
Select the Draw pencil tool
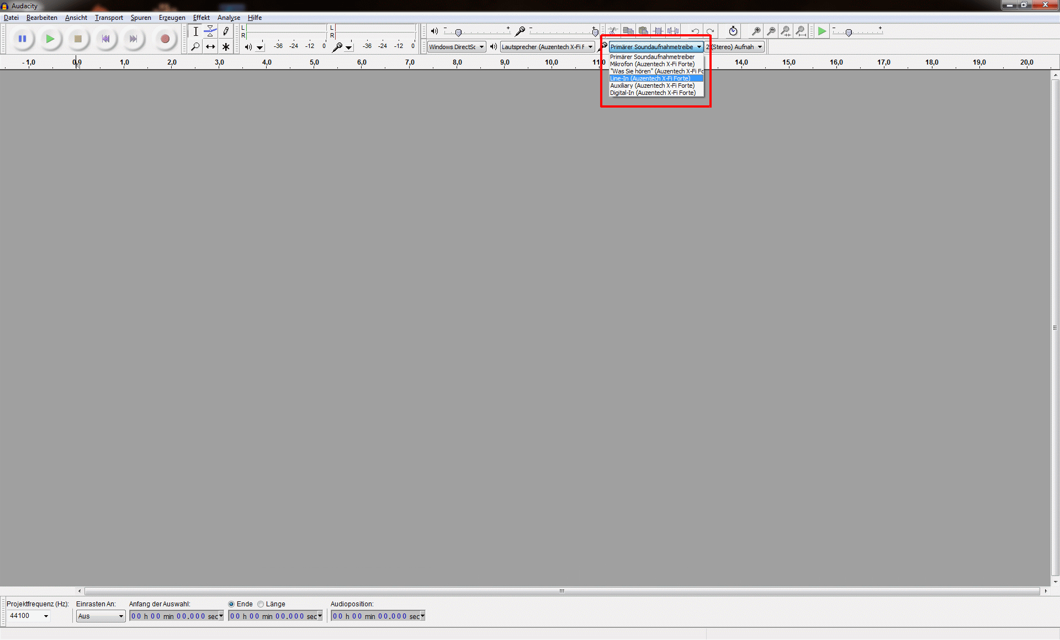[x=226, y=31]
